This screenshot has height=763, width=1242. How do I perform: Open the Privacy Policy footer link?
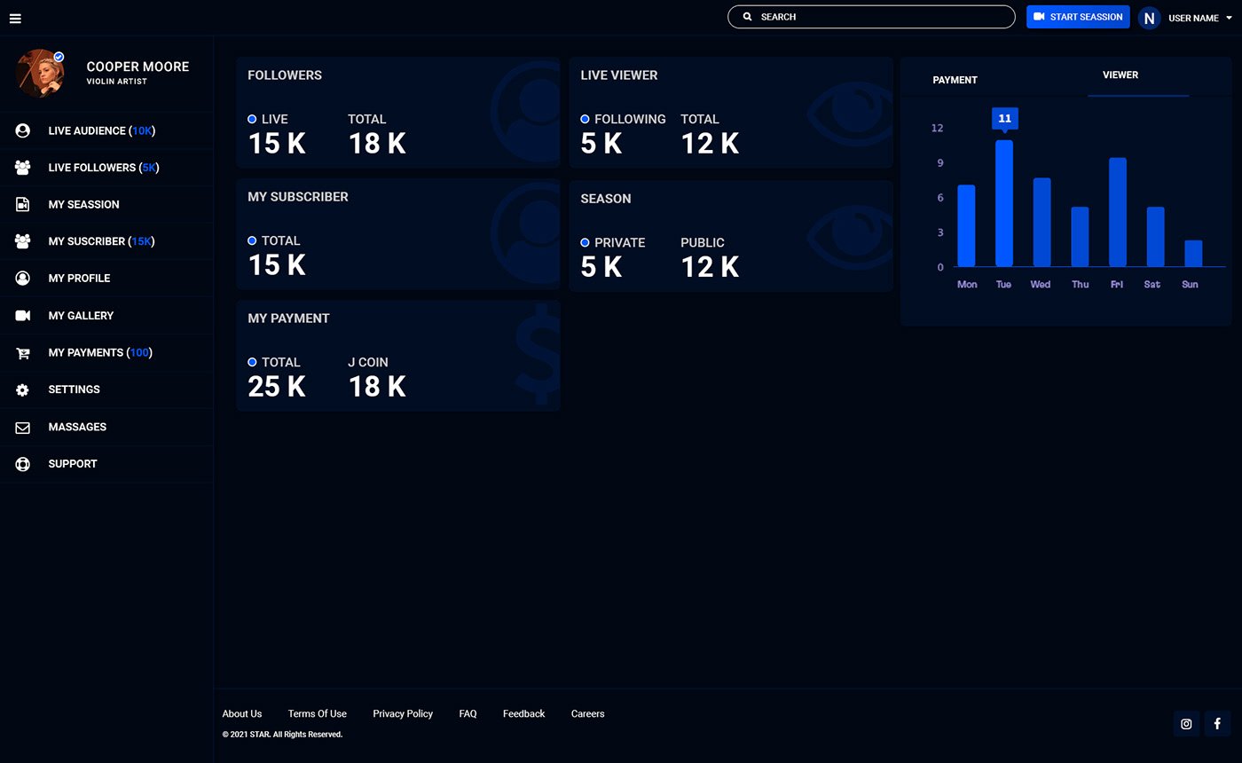[x=403, y=713]
